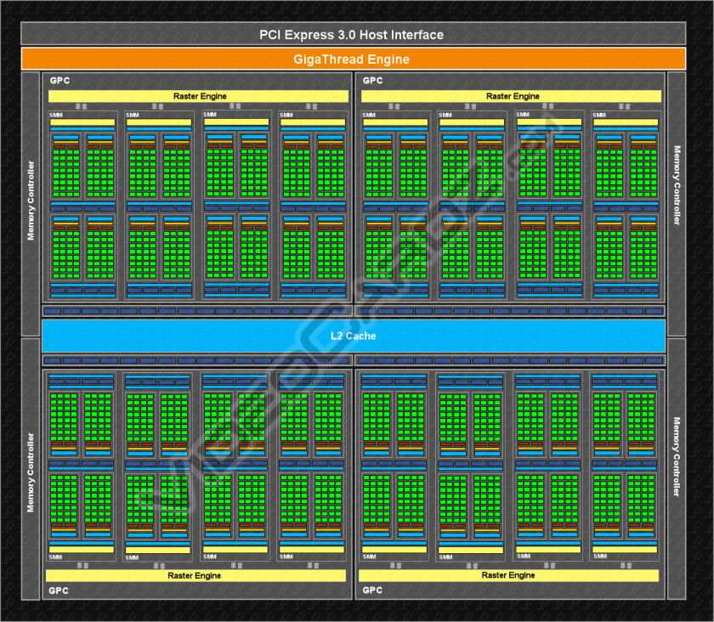Select the rightmost SMM label in bottom-right GPC
714x622 pixels.
pyautogui.click(x=600, y=556)
